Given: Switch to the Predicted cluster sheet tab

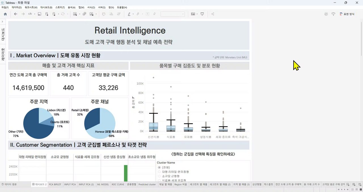Looking at the screenshot, I should pos(147,184).
